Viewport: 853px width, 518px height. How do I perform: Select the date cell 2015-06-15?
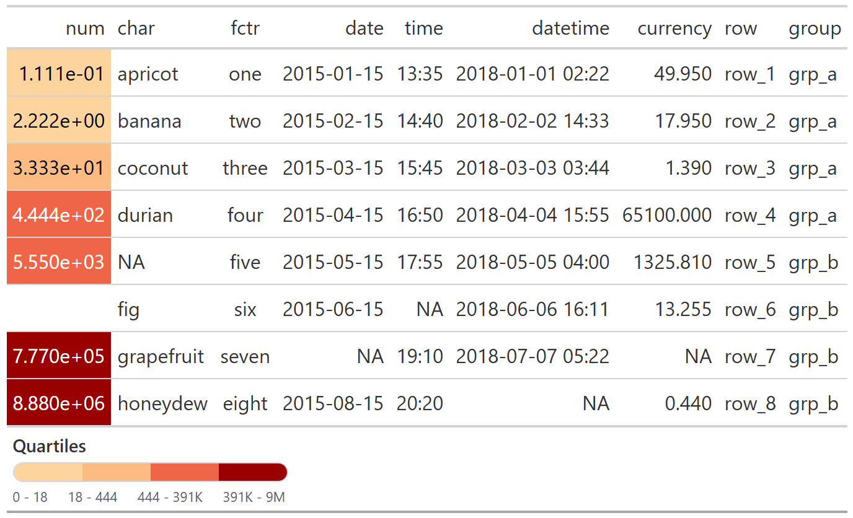coord(333,309)
